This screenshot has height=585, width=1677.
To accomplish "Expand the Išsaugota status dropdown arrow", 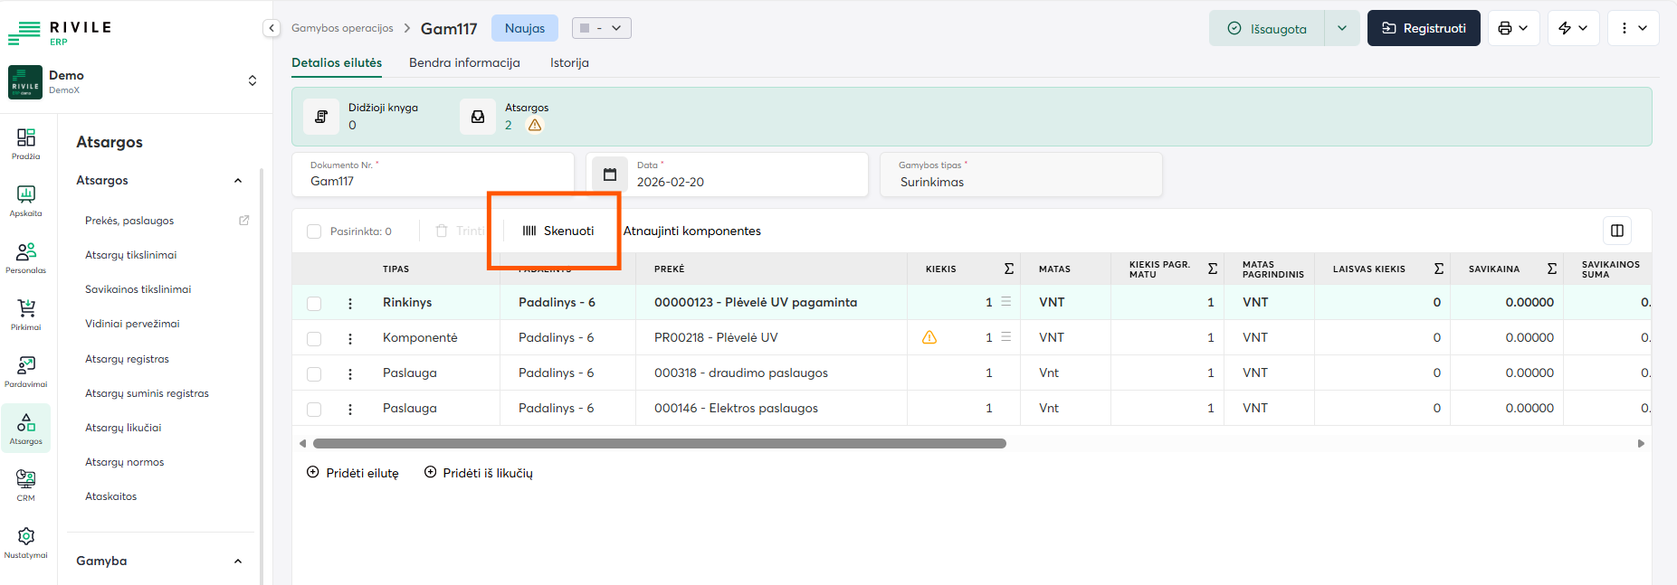I will click(x=1342, y=28).
